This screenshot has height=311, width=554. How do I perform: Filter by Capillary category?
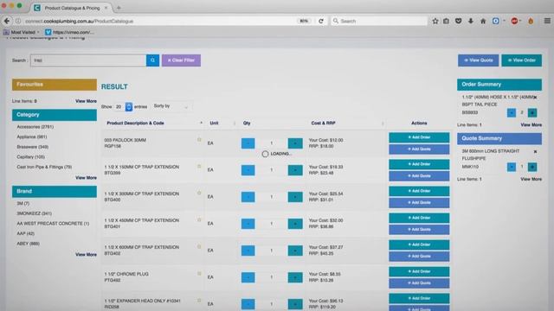[31, 157]
